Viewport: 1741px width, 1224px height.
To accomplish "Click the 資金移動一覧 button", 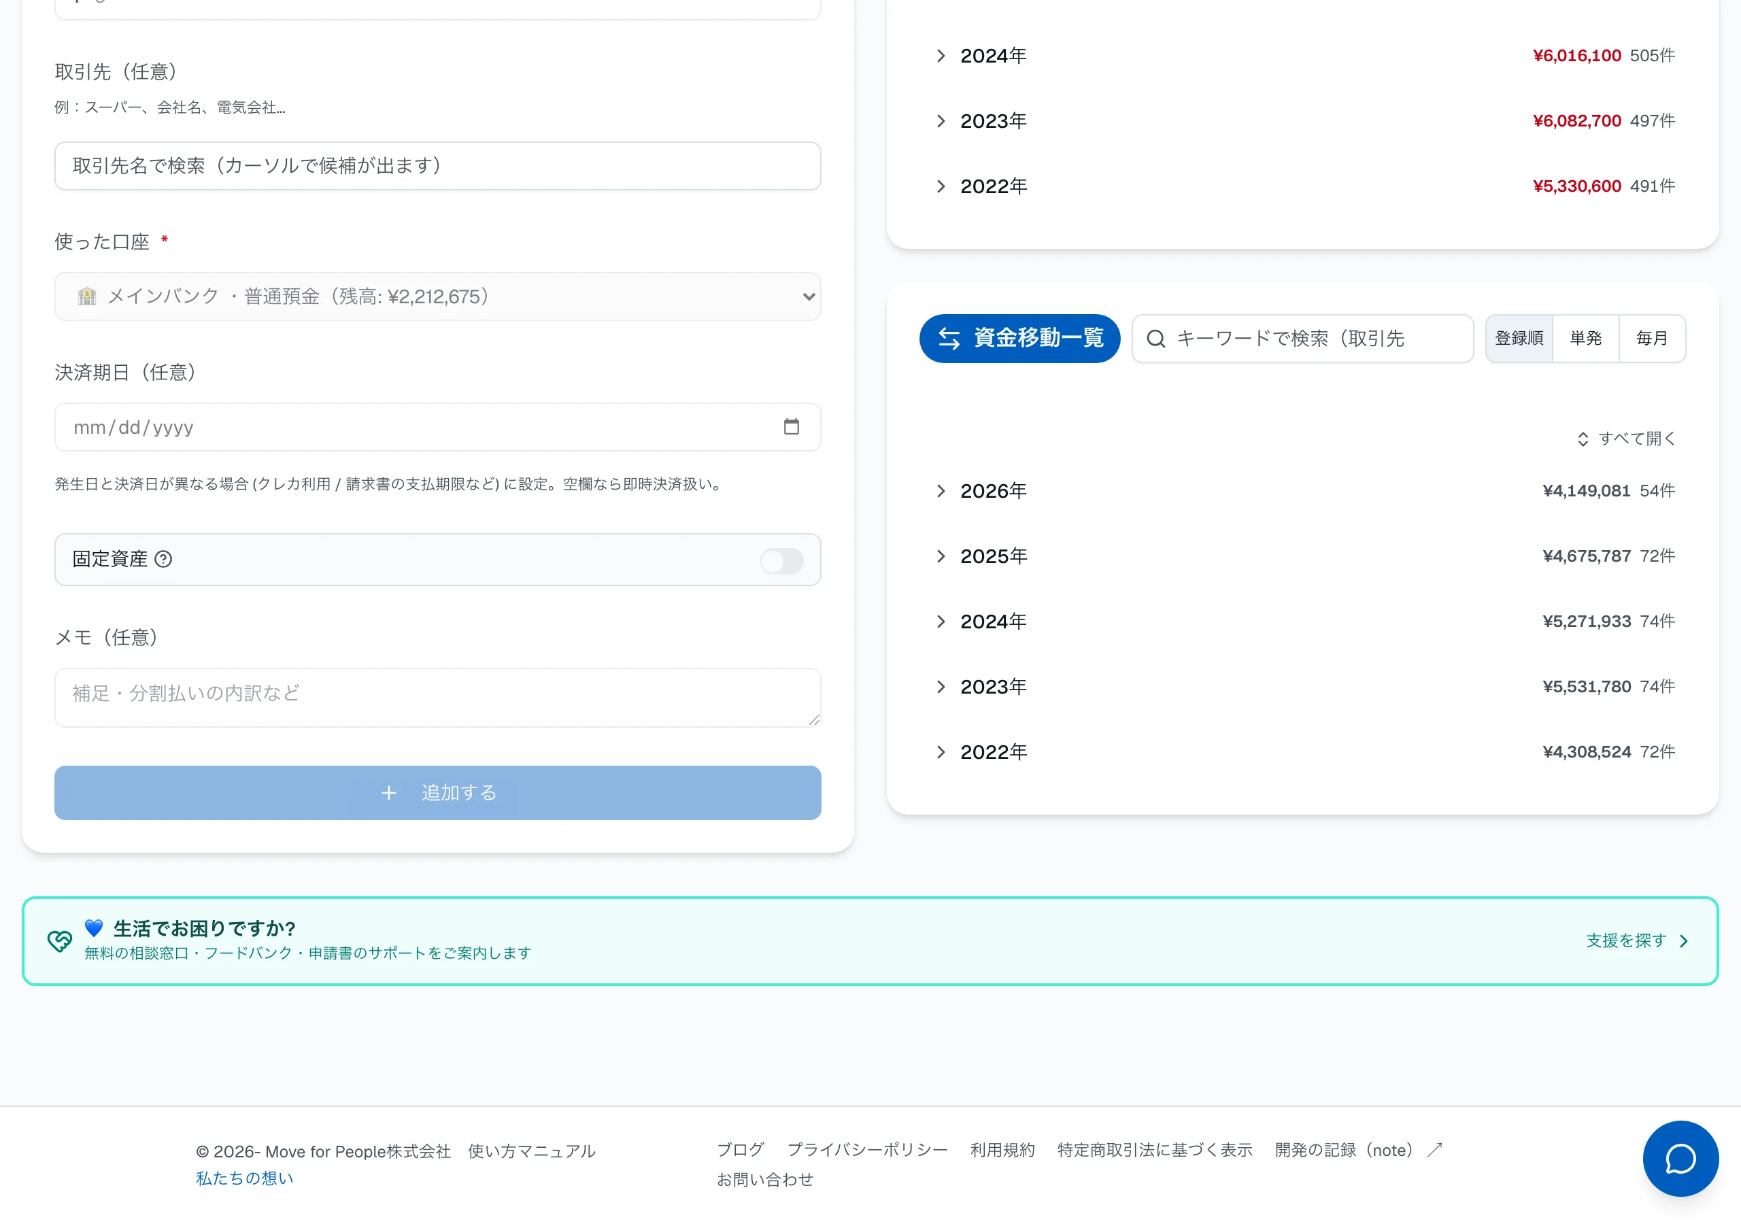I will click(1019, 338).
